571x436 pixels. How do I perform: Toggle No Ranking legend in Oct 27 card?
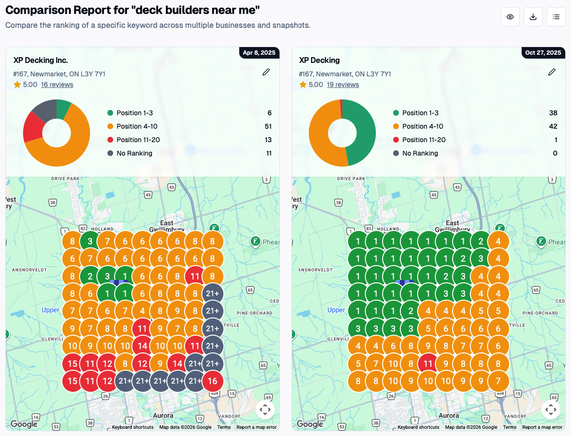[x=416, y=154]
